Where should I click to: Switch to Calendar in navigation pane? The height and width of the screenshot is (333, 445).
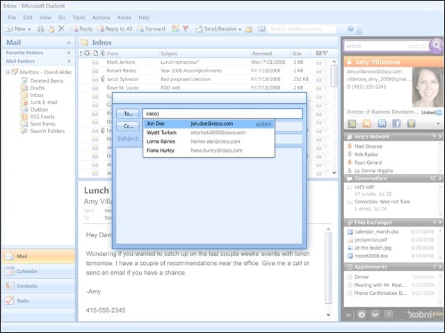click(39, 271)
